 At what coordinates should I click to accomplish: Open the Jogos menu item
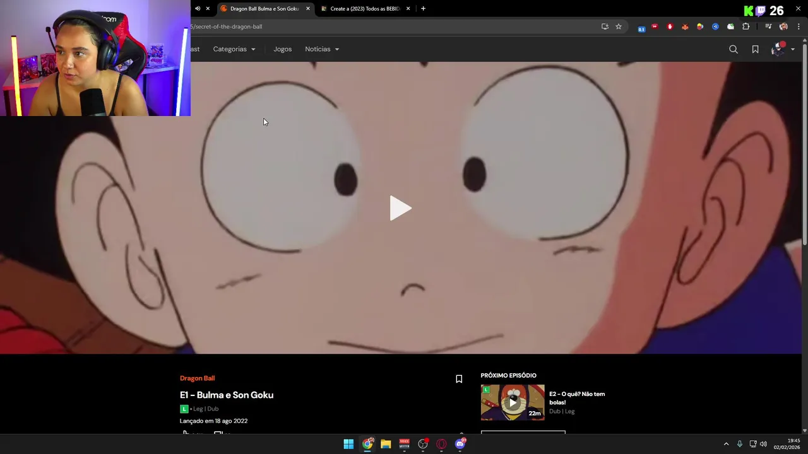pos(282,49)
